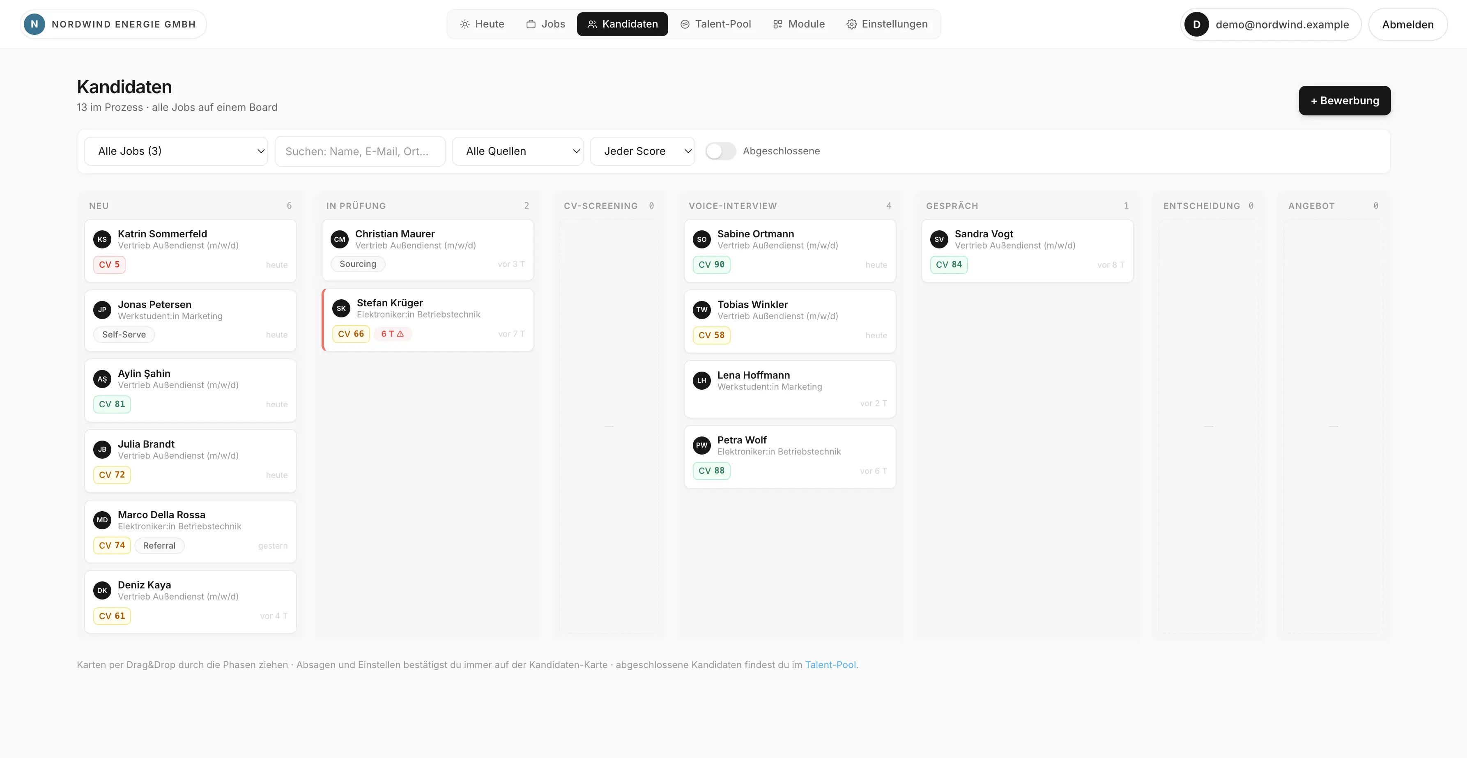Screen dimensions: 1467x758
Task: Click the CV 88 score badge
Action: (711, 471)
